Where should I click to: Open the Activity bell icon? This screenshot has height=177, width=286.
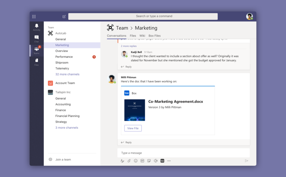pyautogui.click(x=37, y=27)
